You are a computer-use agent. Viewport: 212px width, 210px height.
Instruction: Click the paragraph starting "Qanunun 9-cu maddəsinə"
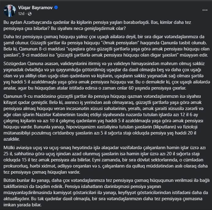(x=103, y=118)
